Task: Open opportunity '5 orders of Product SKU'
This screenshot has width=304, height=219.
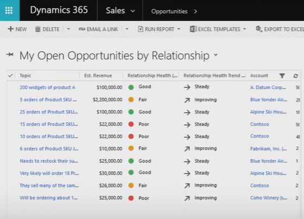Action: click(48, 100)
